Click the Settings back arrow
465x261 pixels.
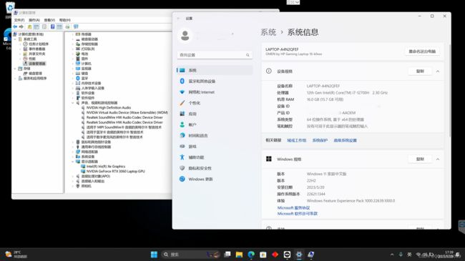[x=179, y=19]
